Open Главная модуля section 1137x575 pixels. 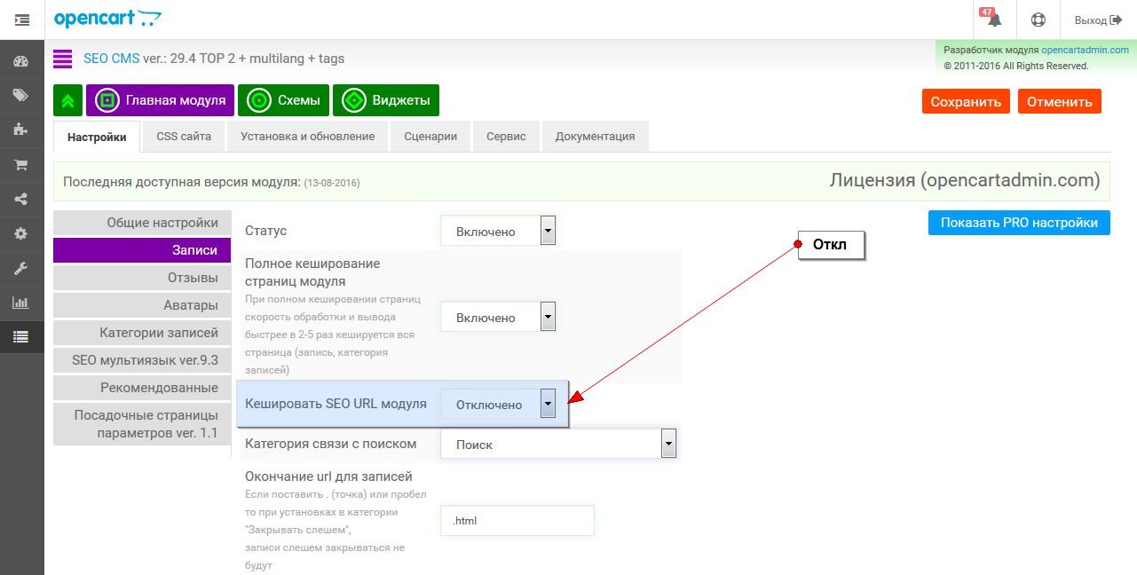161,100
